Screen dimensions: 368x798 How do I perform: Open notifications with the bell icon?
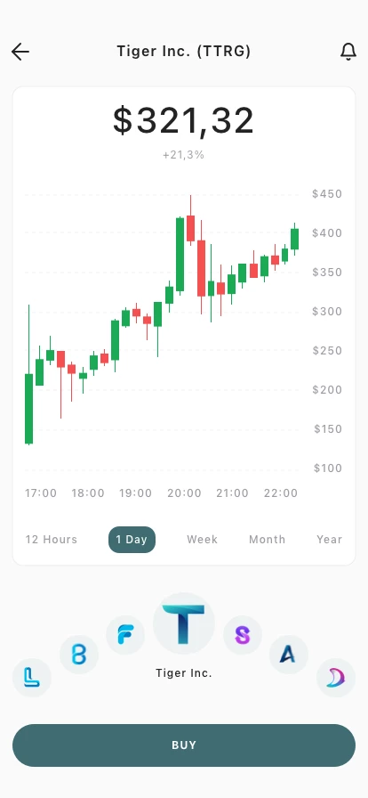[348, 52]
